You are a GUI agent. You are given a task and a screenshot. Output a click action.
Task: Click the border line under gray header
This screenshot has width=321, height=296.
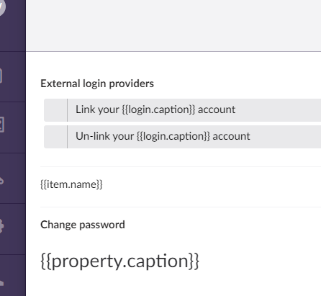click(x=173, y=51)
